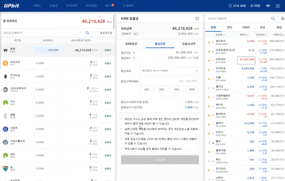Viewport: 285px width, 181px height.
Task: Refresh the KRW 입출금 panel
Action: click(x=197, y=19)
